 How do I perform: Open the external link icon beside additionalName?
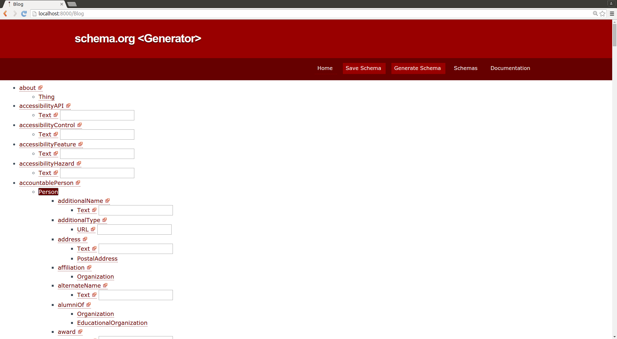coord(107,201)
